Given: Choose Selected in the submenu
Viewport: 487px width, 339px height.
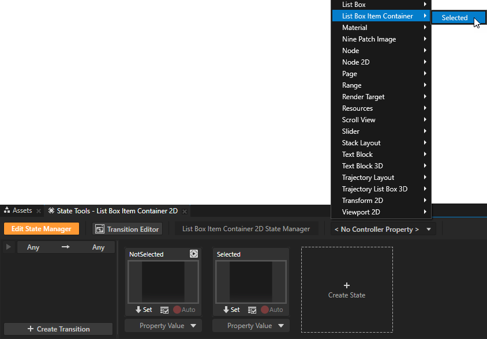Looking at the screenshot, I should 455,17.
